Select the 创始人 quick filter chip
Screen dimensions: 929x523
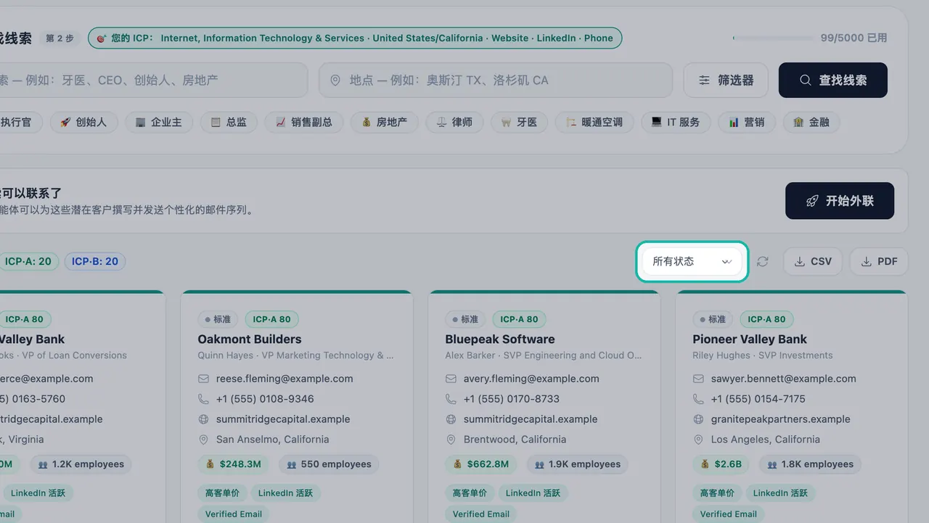click(x=83, y=122)
